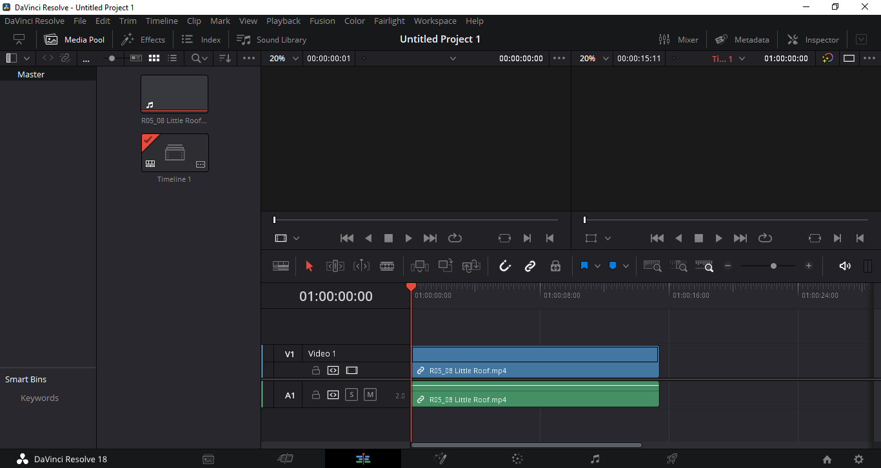Viewport: 881px width, 468px height.
Task: Expand the flag color dropdown
Action: coord(597,266)
